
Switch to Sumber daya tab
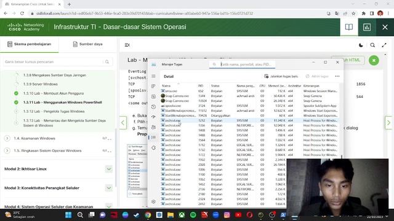[87, 44]
